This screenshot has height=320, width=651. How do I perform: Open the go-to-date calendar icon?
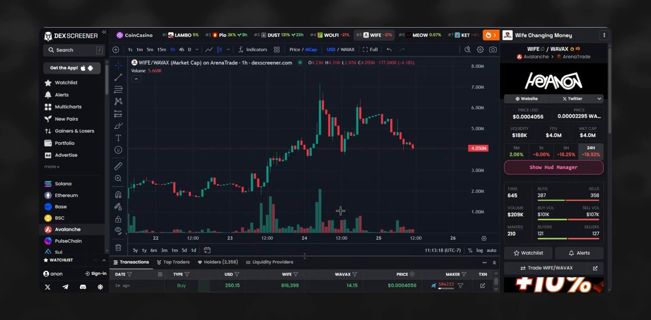tap(207, 250)
